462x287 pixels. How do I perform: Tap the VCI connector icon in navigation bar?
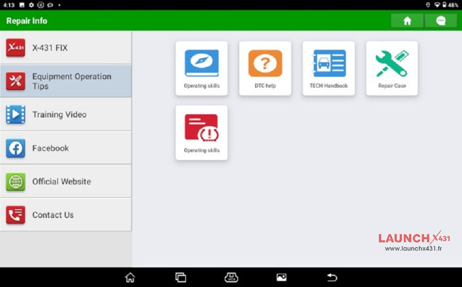(x=231, y=277)
